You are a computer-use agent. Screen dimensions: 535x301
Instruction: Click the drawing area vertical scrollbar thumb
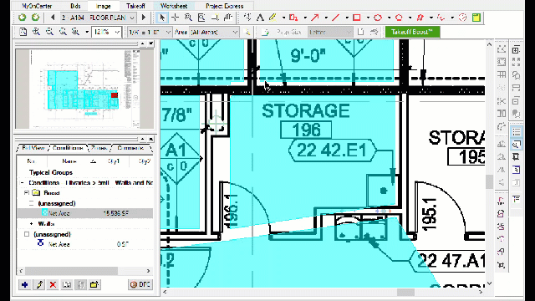(490, 181)
